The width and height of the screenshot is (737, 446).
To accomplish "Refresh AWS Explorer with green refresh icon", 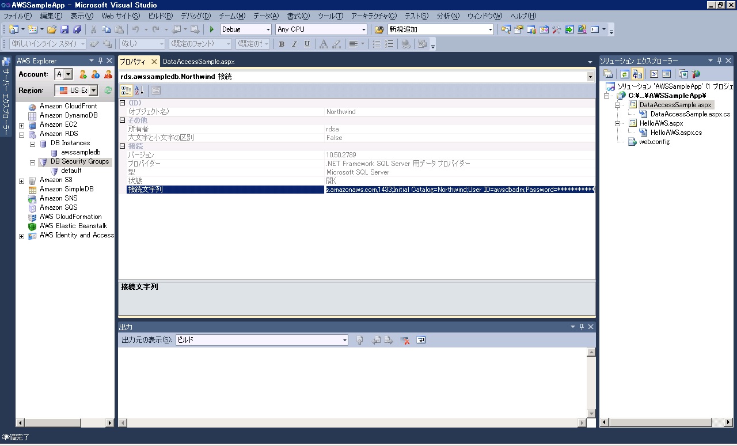I will (x=108, y=90).
